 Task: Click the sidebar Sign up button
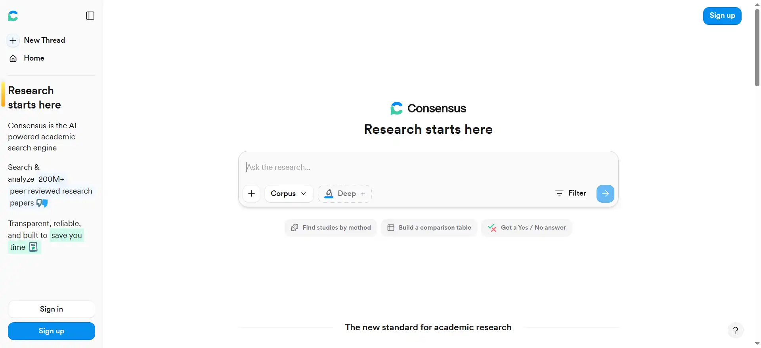point(52,331)
